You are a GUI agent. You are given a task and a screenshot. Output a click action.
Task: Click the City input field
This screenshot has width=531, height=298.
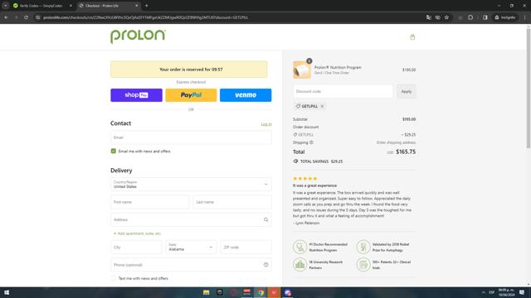pyautogui.click(x=136, y=247)
